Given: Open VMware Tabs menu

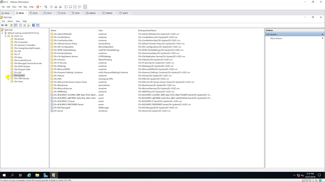Looking at the screenshot, I should (25, 7).
